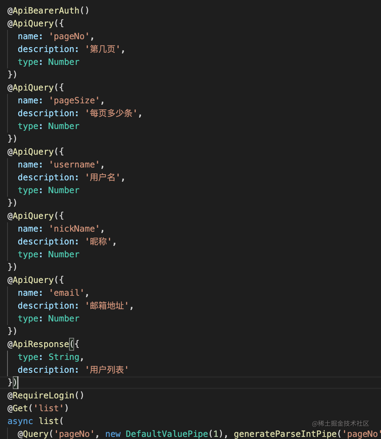
Task: Click the @RequireLogin decorator
Action: [43, 396]
